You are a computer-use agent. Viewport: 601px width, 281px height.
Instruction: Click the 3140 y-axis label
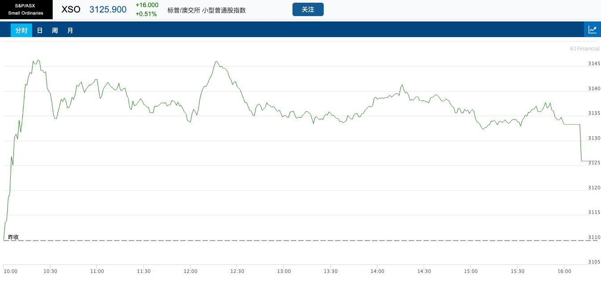(594, 88)
